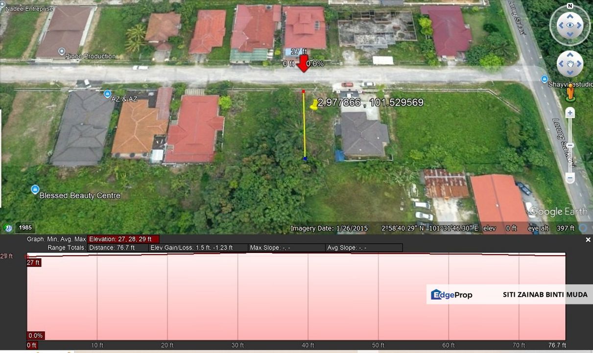Click the Imagery Date: 1/26/2015 text
The width and height of the screenshot is (593, 353).
pos(329,228)
